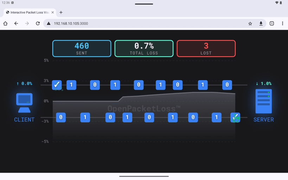
Task: Click the Wi-Fi status icon
Action: point(277,3)
